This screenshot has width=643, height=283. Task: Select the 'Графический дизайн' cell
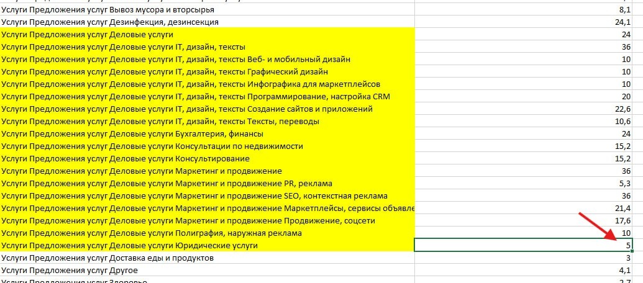207,71
